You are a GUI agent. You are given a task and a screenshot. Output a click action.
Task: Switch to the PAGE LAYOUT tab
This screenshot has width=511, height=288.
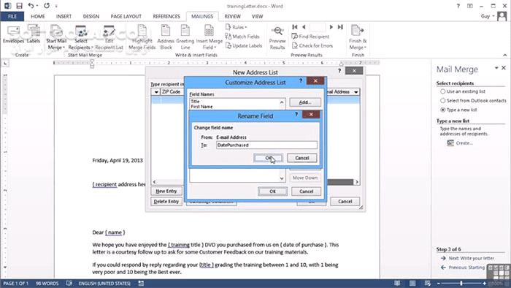pos(126,16)
